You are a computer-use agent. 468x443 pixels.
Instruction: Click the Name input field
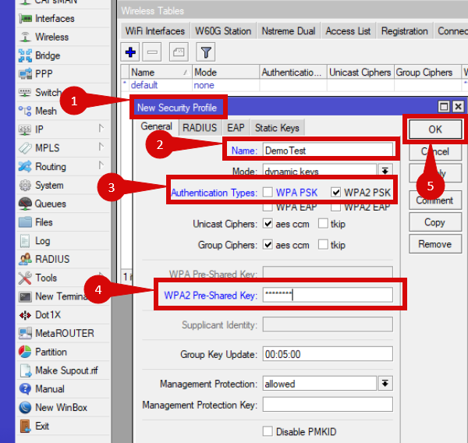coord(328,151)
